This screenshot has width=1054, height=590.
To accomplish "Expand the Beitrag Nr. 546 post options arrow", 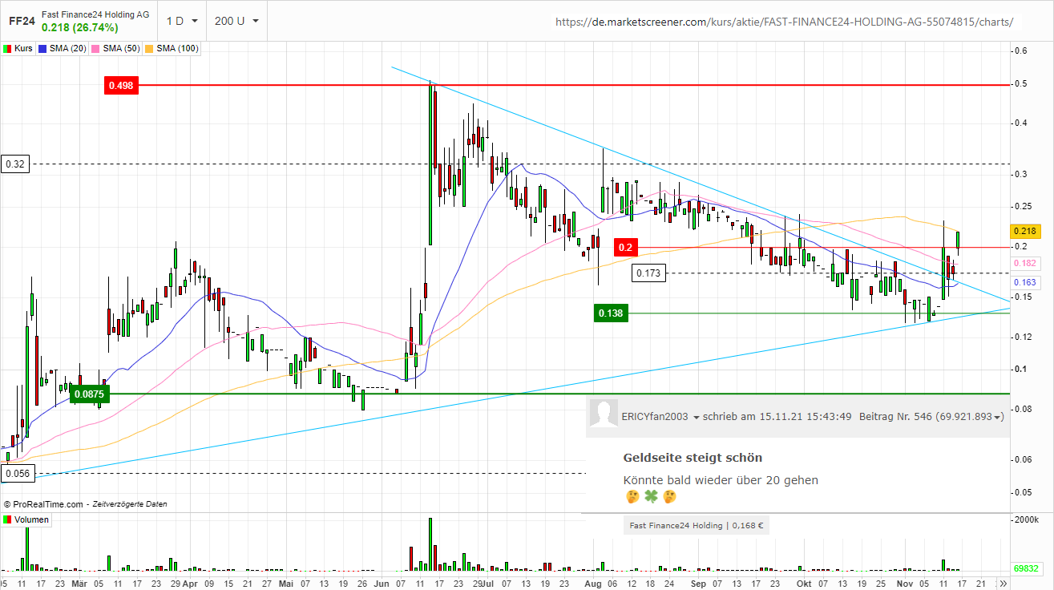I will pyautogui.click(x=995, y=416).
